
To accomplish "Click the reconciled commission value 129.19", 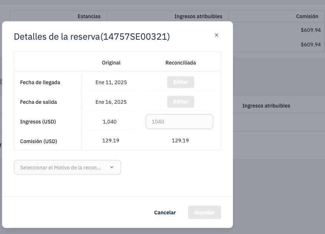I will (x=180, y=141).
